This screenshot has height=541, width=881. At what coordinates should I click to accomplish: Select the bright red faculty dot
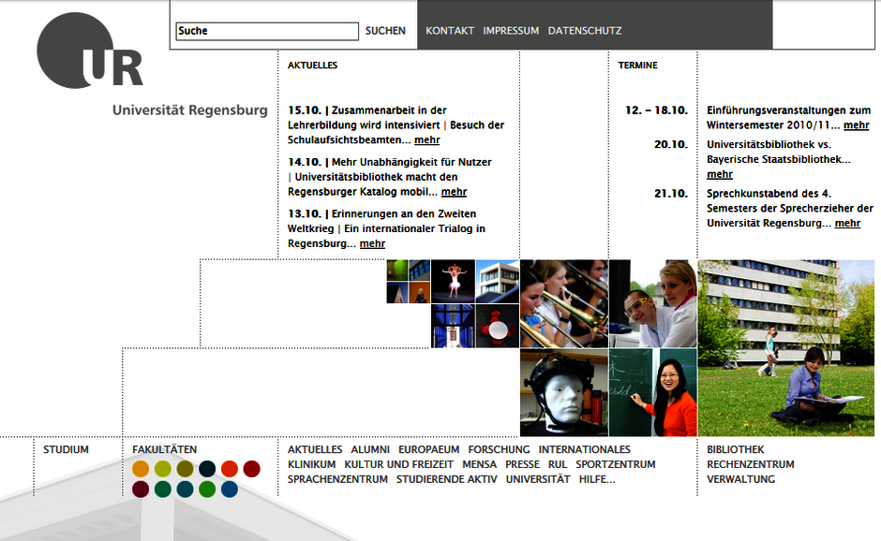pyautogui.click(x=230, y=469)
